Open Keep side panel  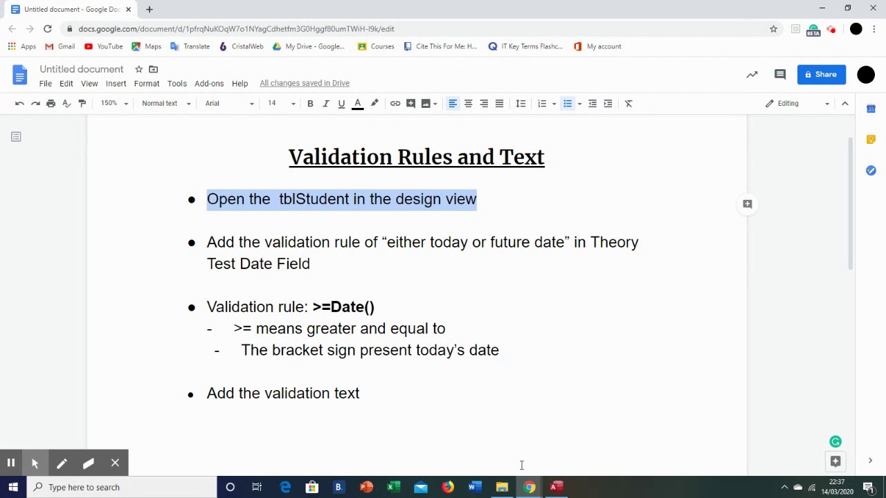click(871, 140)
